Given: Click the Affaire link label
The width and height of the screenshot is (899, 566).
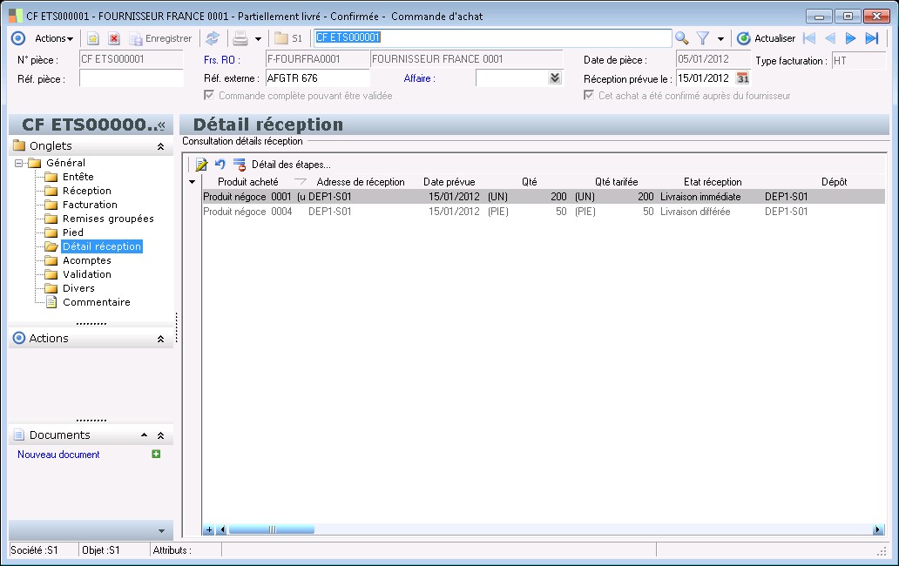Looking at the screenshot, I should (419, 78).
